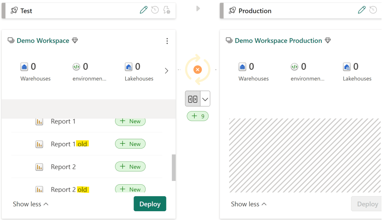Open the Demo Workspace link in Test
The image size is (384, 221).
43,41
